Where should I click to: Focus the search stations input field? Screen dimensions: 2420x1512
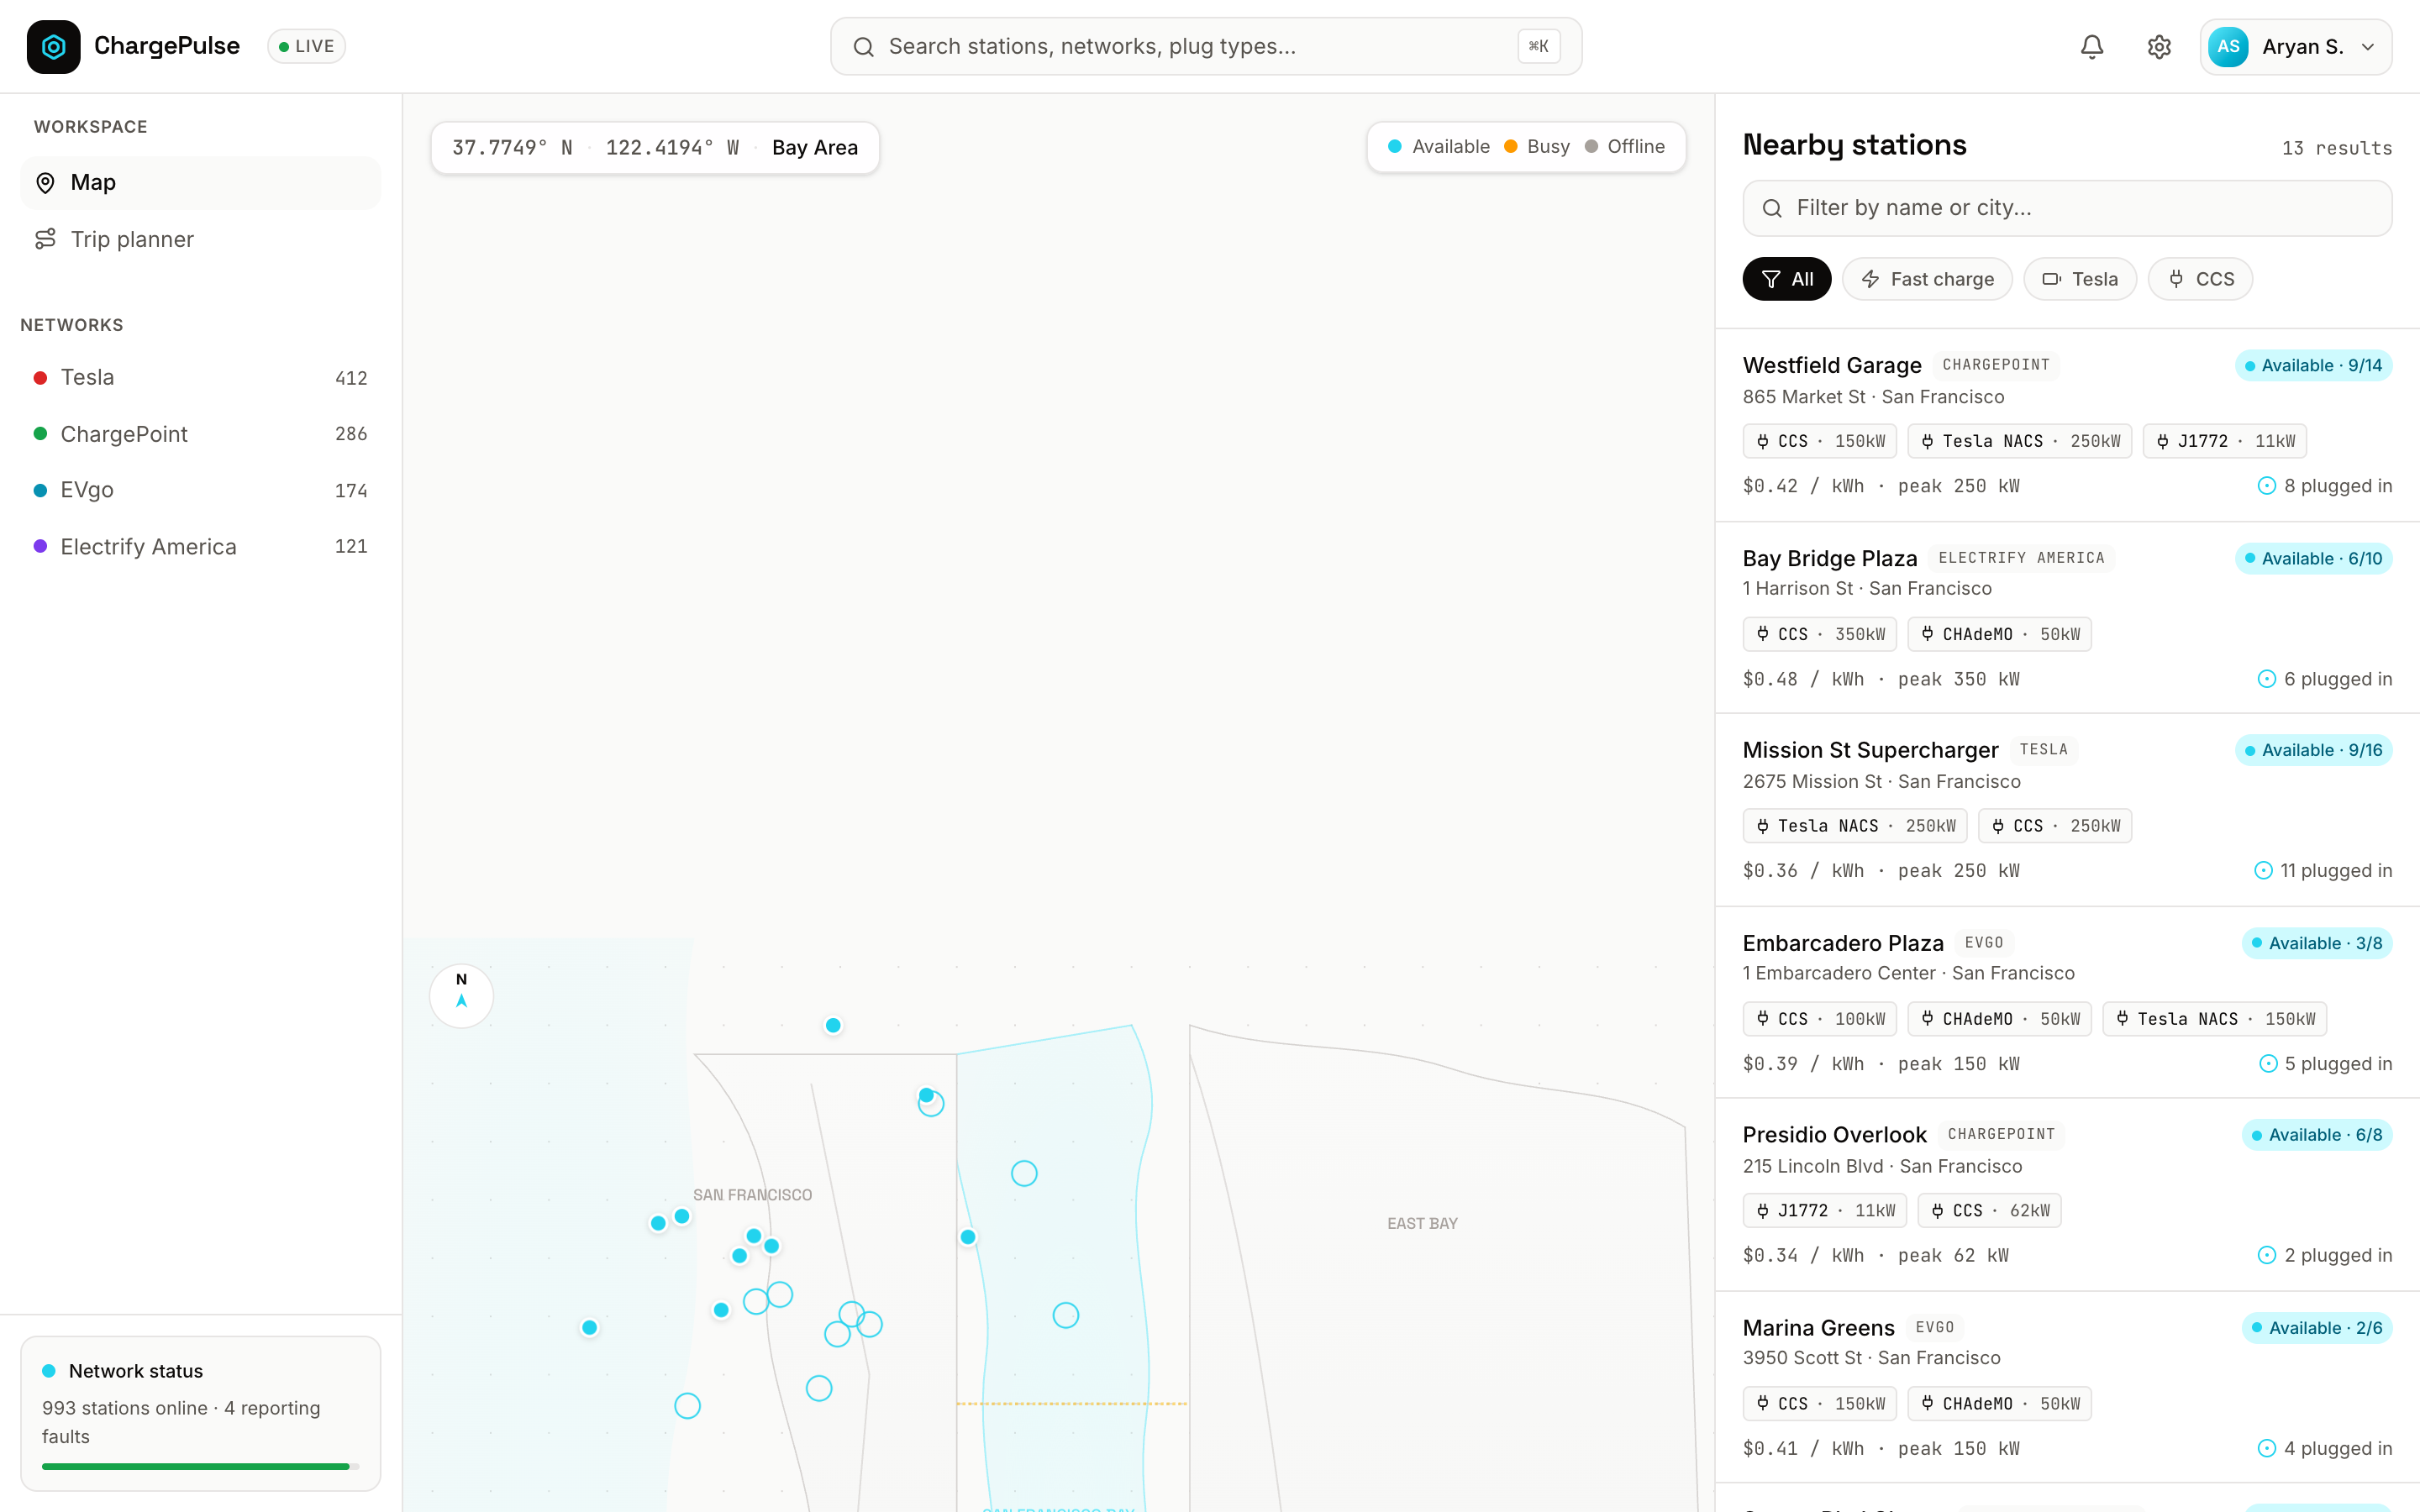(x=1206, y=46)
